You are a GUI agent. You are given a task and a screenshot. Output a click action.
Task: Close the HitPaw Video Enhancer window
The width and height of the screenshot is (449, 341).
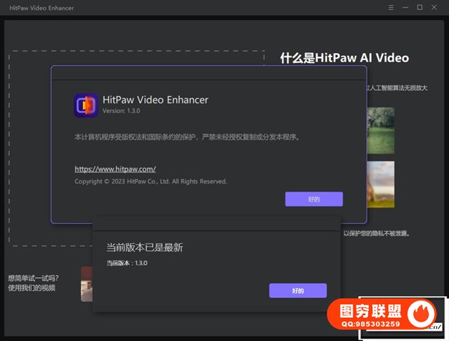tap(435, 7)
